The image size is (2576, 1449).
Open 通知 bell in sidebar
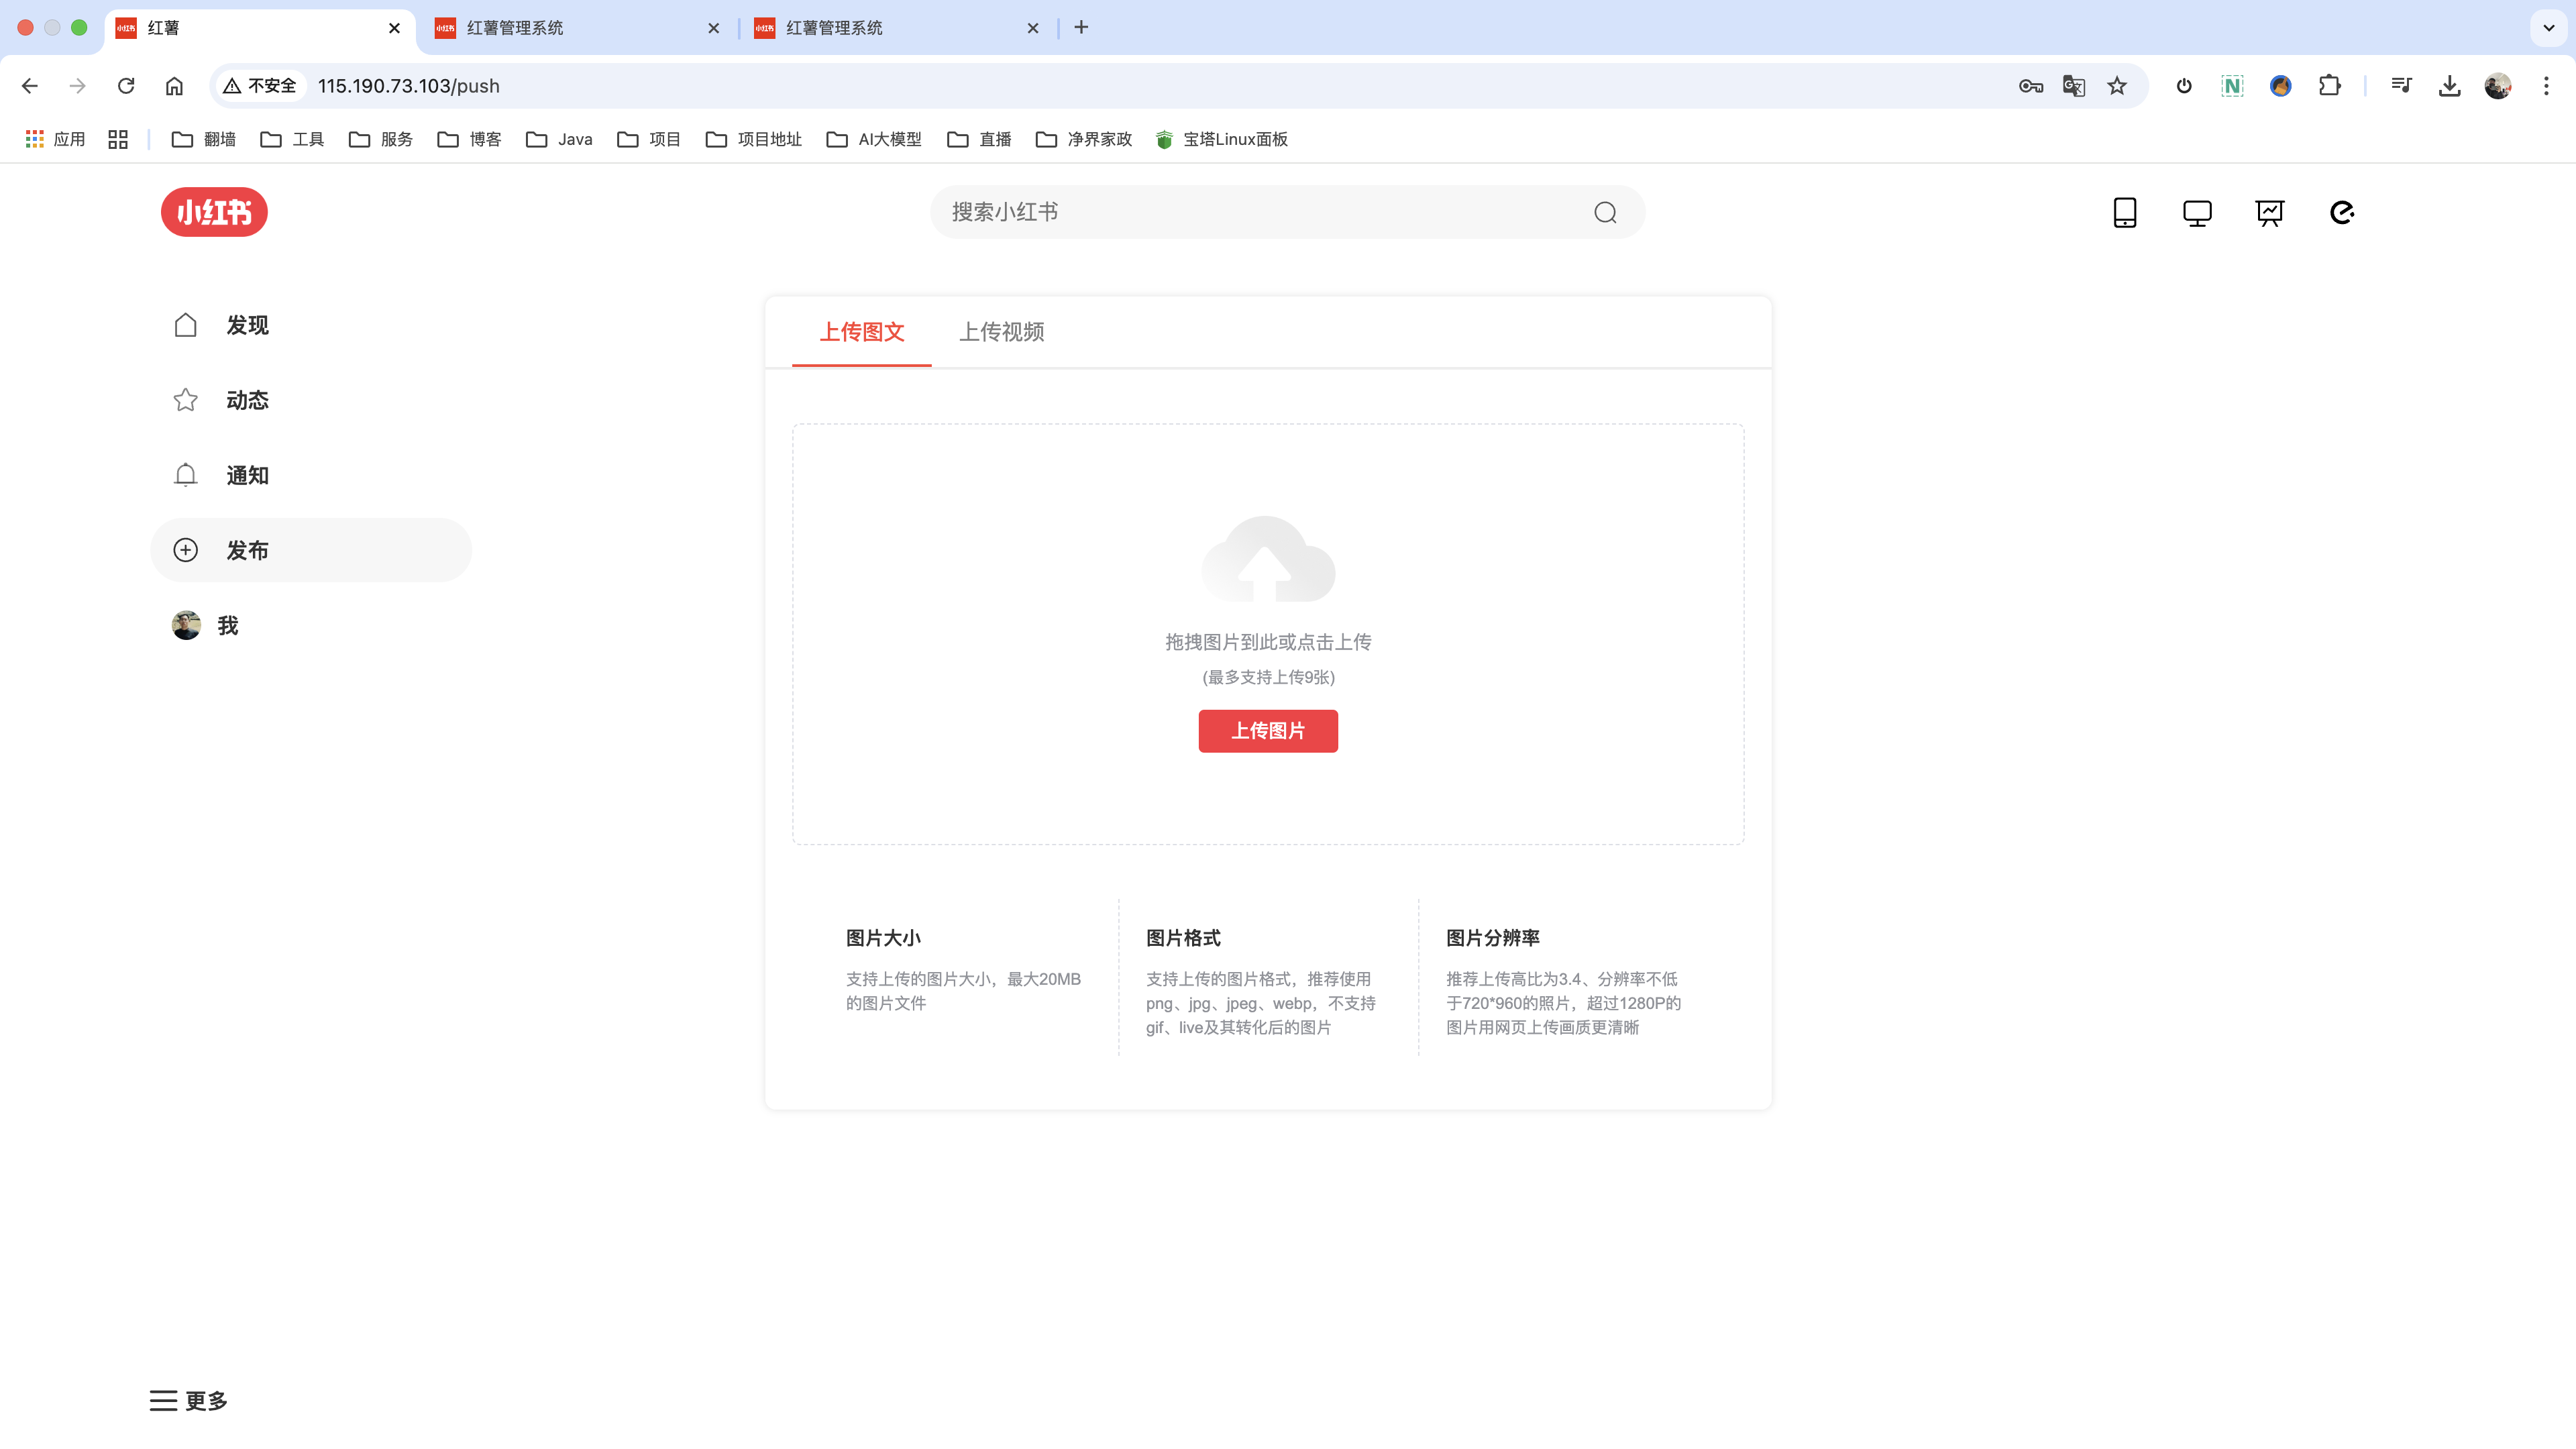(x=186, y=475)
